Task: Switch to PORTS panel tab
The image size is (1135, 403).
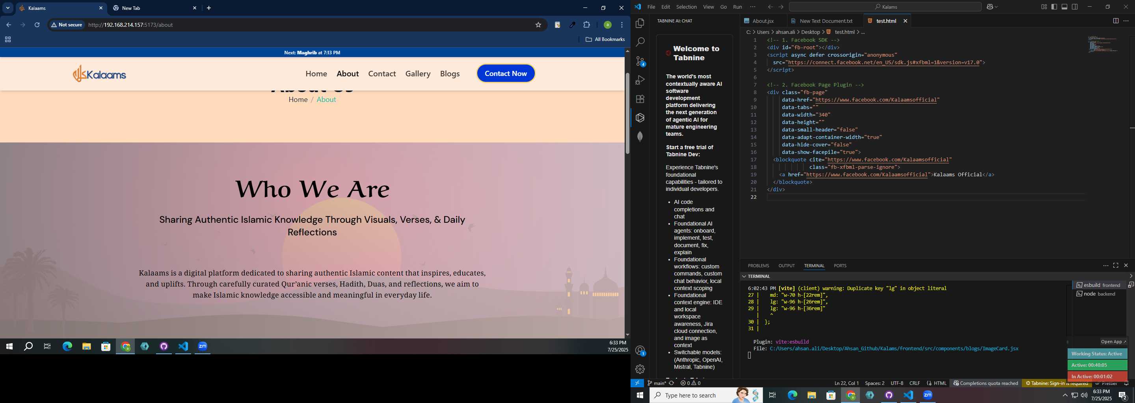Action: [840, 266]
